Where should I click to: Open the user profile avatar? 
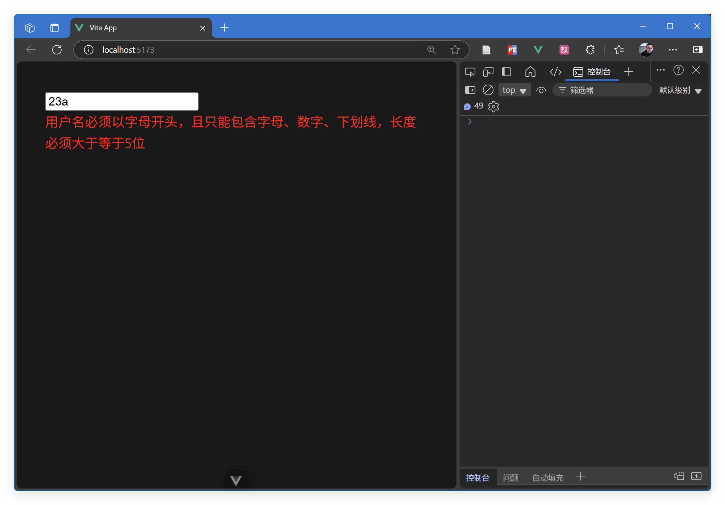646,50
